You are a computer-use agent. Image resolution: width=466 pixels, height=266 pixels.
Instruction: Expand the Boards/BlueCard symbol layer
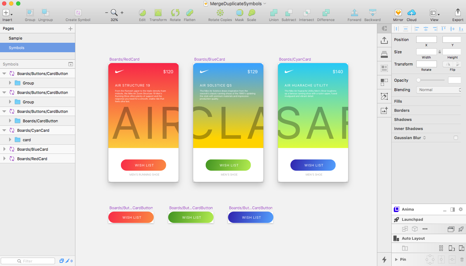coord(4,149)
